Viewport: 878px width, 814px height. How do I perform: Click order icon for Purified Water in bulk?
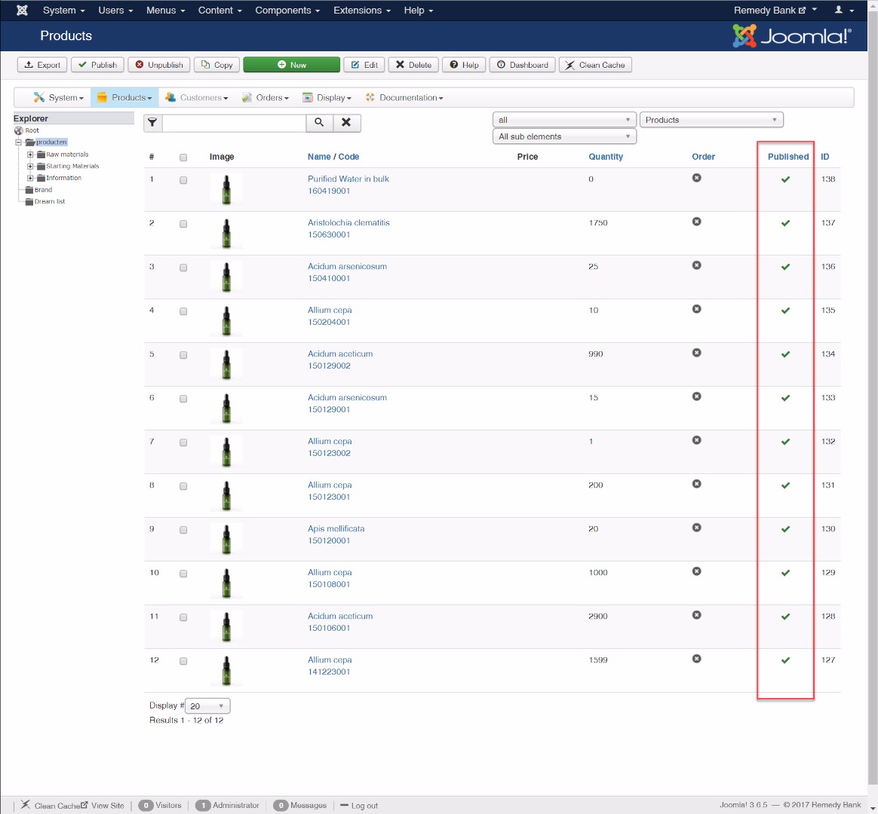[x=696, y=178]
